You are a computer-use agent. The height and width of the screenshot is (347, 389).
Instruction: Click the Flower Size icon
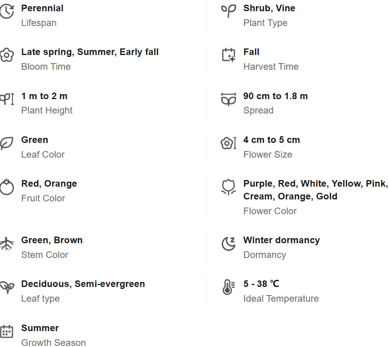click(x=229, y=143)
